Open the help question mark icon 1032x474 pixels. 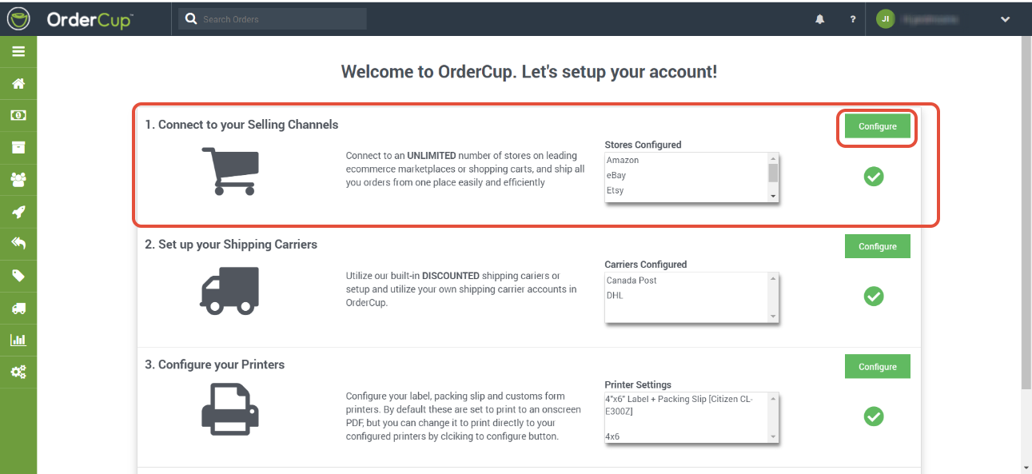(853, 19)
